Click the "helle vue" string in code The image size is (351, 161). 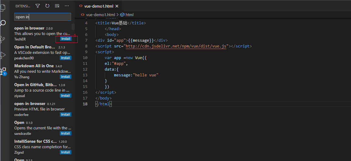(146, 75)
